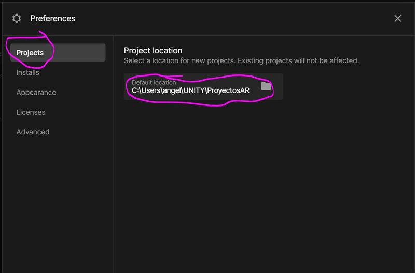
Task: Click the Project location heading
Action: [153, 50]
